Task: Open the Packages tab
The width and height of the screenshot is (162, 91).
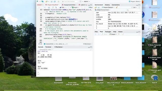Action: click(108, 32)
